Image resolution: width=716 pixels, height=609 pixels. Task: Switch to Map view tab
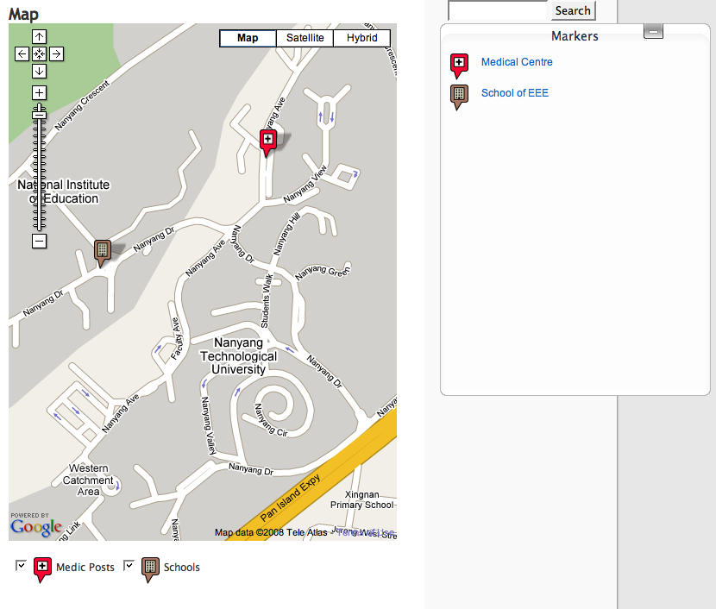[x=248, y=38]
